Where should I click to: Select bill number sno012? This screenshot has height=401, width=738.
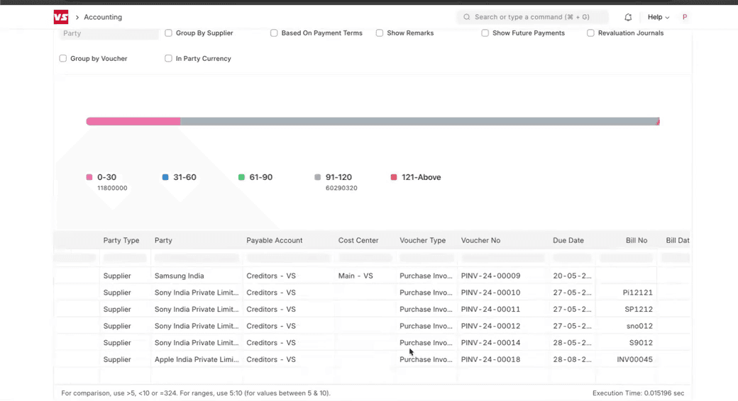pos(639,326)
